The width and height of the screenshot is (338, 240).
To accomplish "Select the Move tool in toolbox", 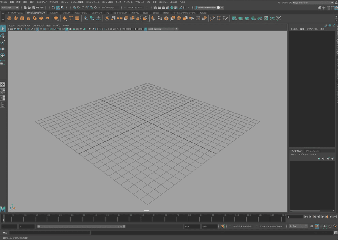I will point(3,49).
